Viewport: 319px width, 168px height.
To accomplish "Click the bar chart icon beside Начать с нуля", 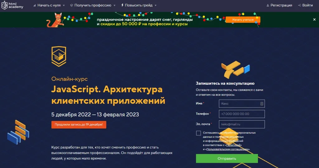I will click(35, 6).
